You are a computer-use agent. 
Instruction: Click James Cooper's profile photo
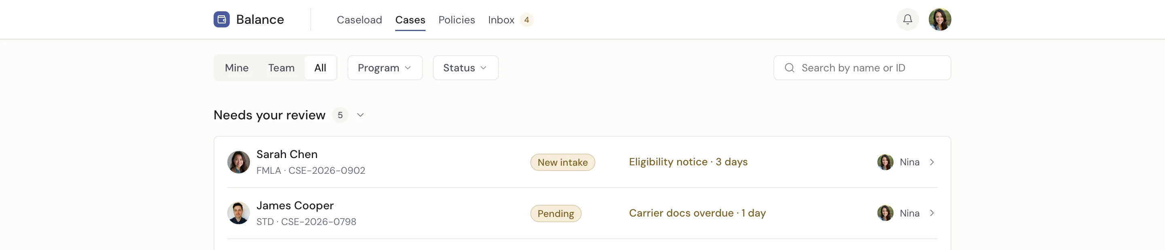coord(238,213)
